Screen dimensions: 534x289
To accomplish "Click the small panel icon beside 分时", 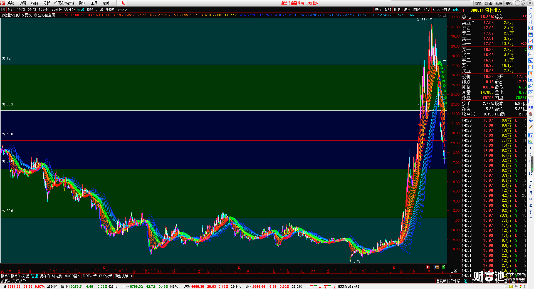I will (3, 9).
